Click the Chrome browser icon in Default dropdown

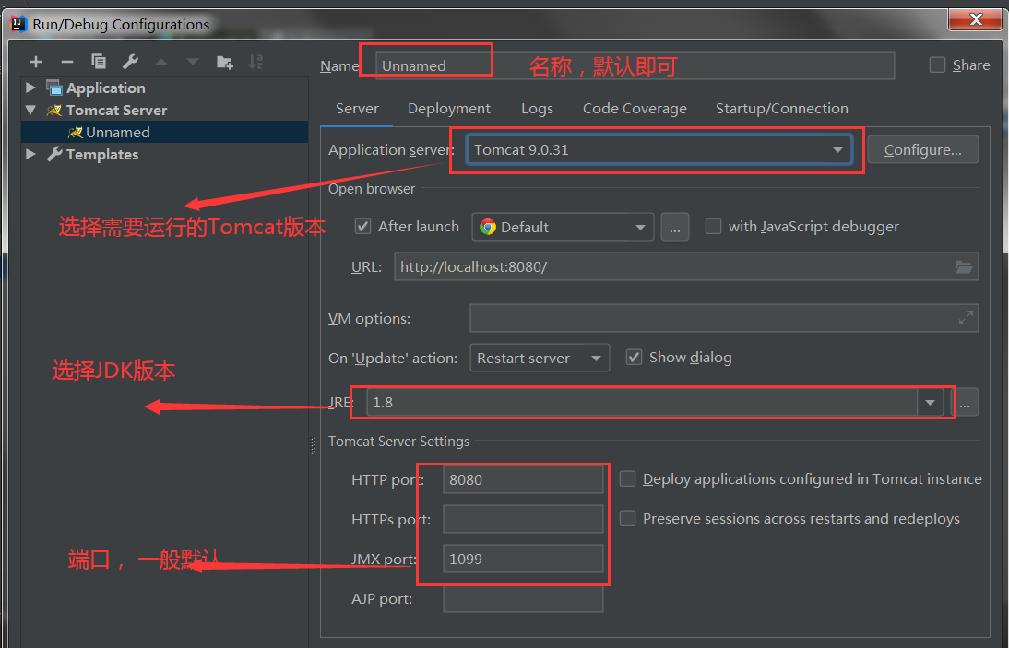pos(488,227)
